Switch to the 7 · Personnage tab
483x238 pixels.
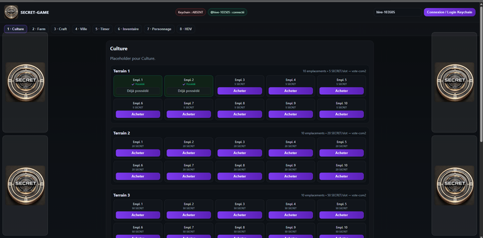pyautogui.click(x=159, y=29)
